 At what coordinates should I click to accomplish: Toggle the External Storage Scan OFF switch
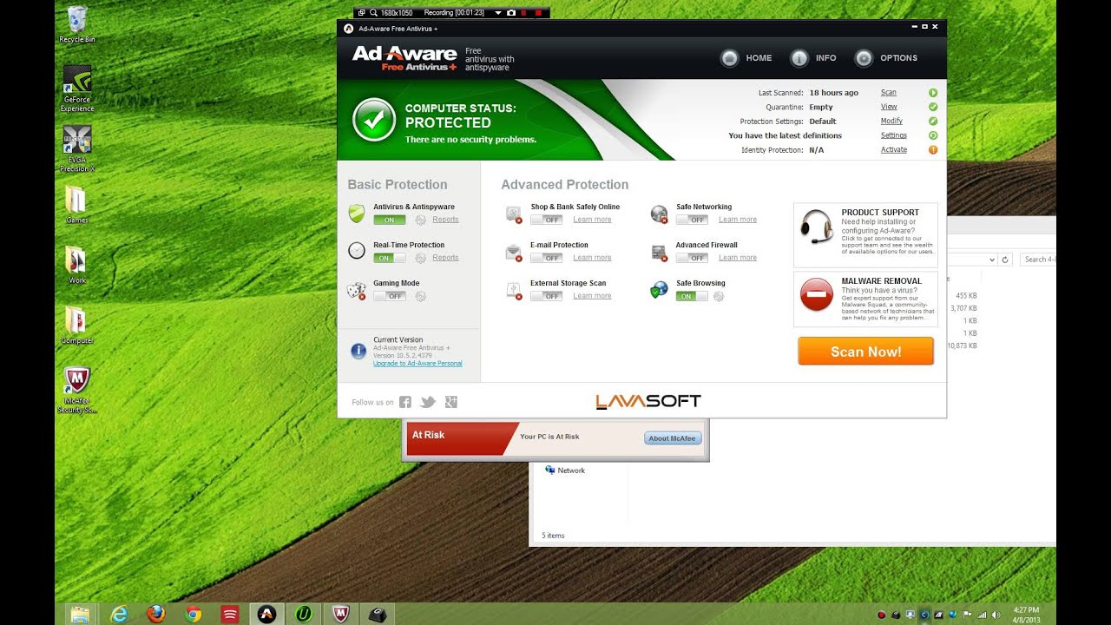tap(547, 296)
